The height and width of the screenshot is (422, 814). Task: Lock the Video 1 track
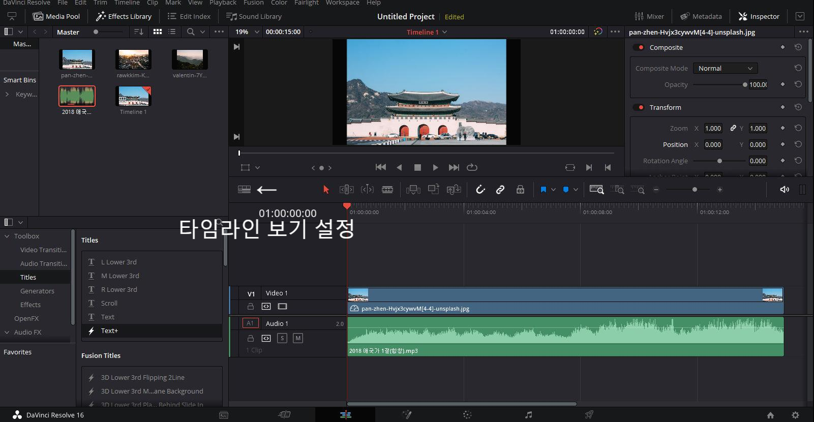[250, 307]
